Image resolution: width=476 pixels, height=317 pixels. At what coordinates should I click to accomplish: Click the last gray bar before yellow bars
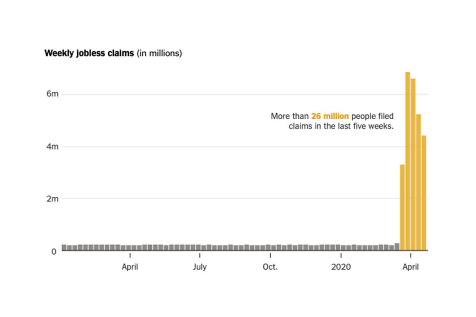point(397,247)
